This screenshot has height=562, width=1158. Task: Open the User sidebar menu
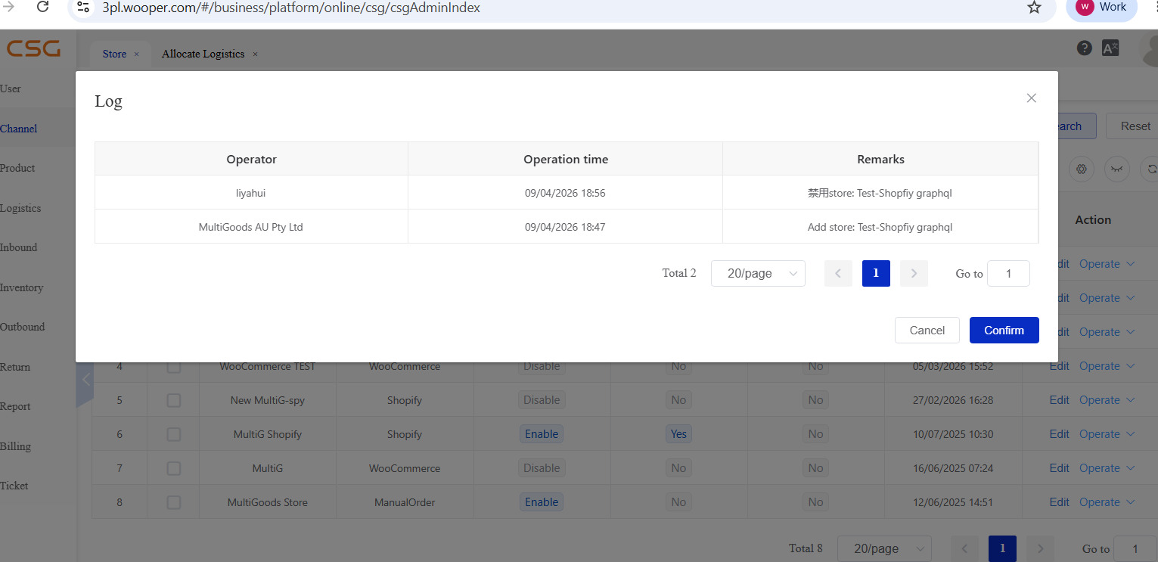coord(11,88)
